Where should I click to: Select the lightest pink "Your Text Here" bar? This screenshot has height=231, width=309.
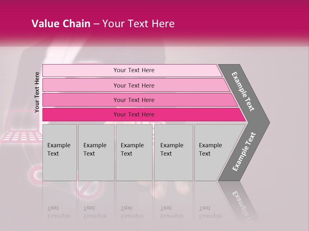(134, 70)
